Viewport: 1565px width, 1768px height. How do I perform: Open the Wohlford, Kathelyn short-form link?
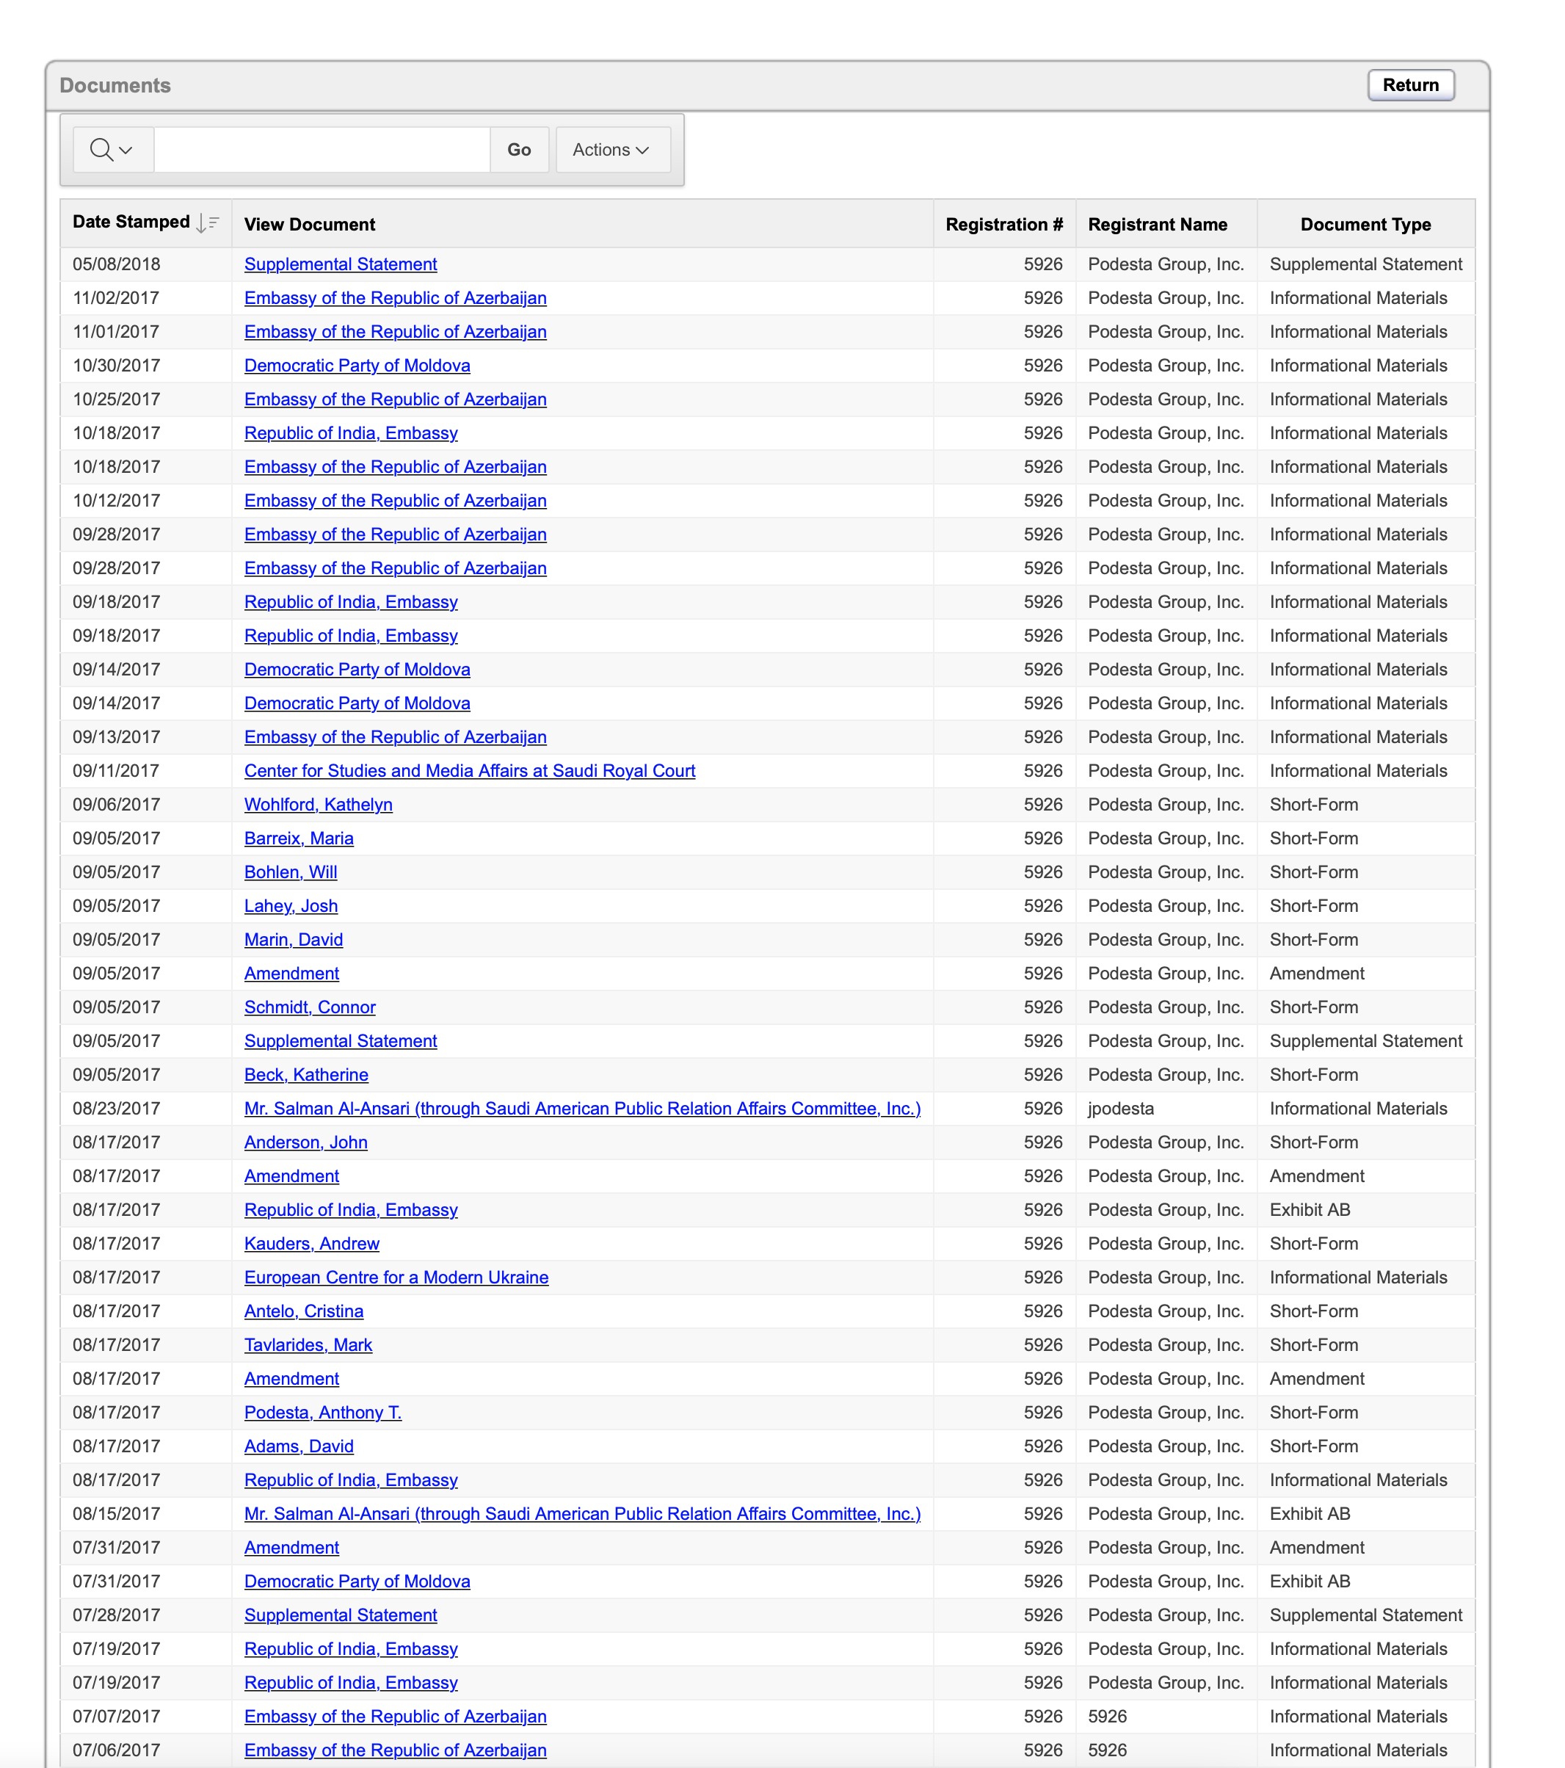pos(318,805)
